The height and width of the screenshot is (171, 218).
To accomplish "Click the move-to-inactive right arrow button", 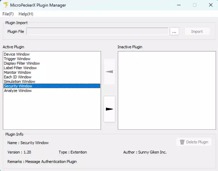I will (x=109, y=109).
